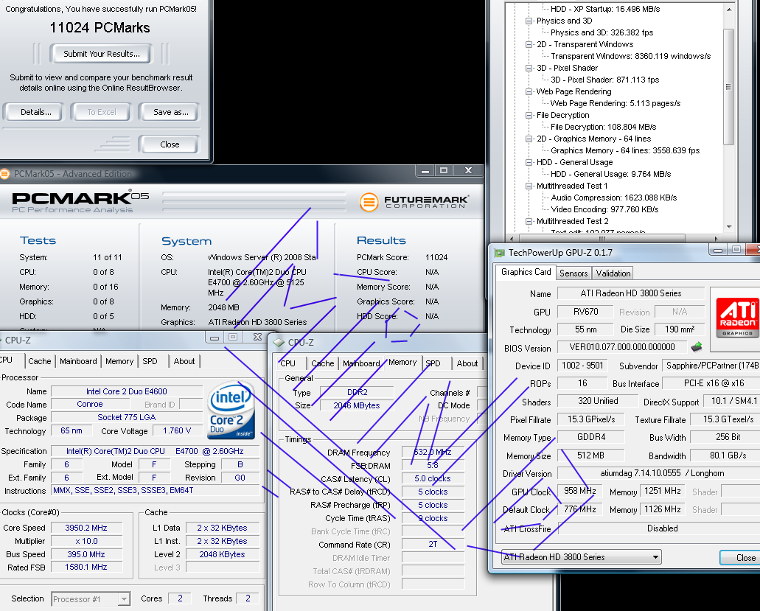760x611 pixels.
Task: Click the ATI Radeon logo in GPU-Z
Action: [x=737, y=318]
